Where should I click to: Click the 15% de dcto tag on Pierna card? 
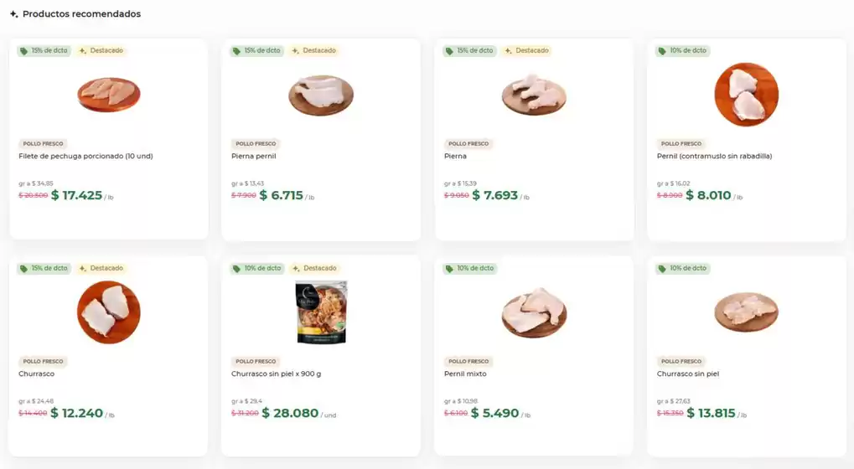pos(469,50)
